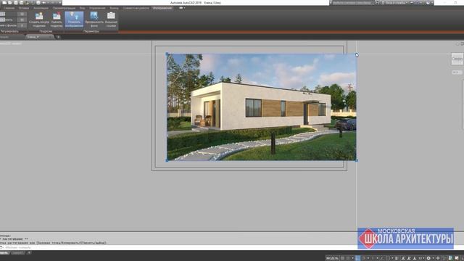
Task: Toggle snap mode in status bar
Action: pos(348,258)
